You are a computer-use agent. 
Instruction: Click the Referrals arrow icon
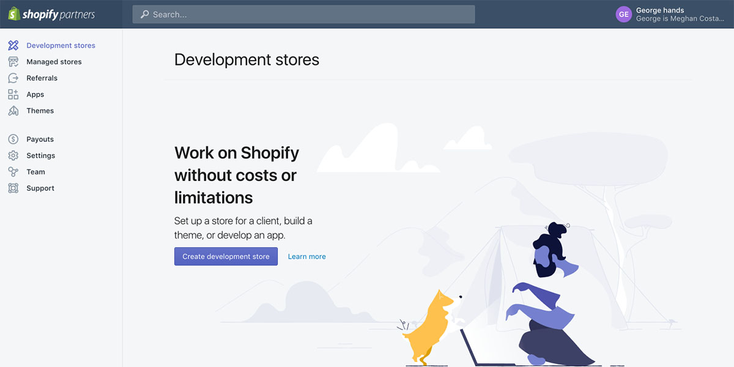click(x=13, y=78)
